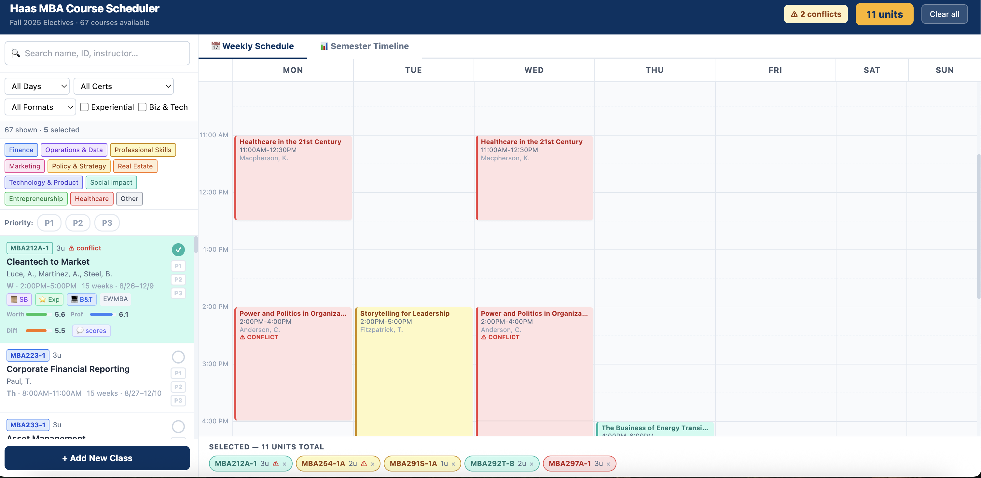
Task: Switch to Weekly Schedule tab
Action: pyautogui.click(x=253, y=46)
